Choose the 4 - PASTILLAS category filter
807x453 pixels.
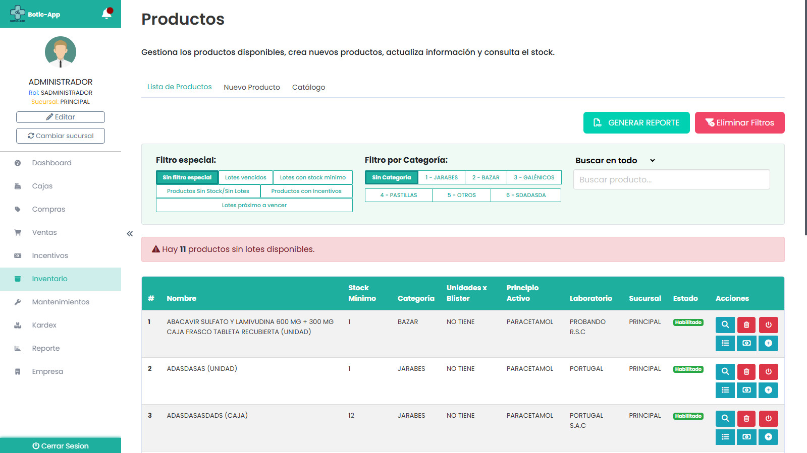tap(398, 196)
